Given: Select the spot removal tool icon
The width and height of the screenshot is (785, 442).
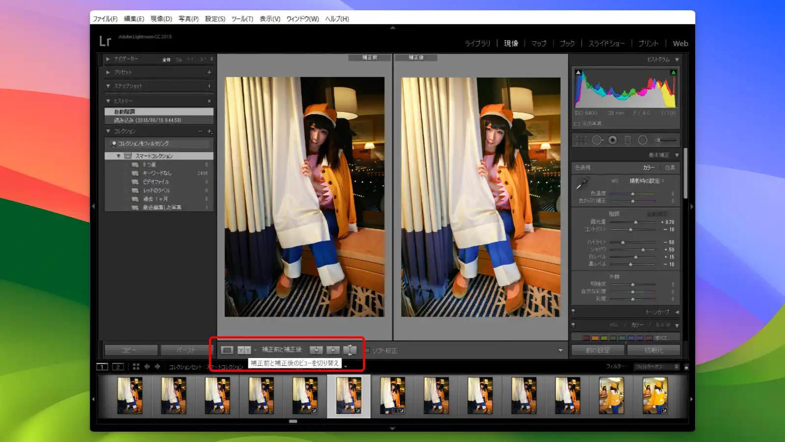Looking at the screenshot, I should click(598, 140).
